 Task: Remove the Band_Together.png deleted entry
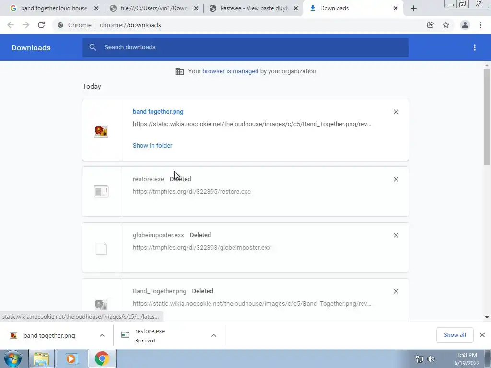(396, 291)
